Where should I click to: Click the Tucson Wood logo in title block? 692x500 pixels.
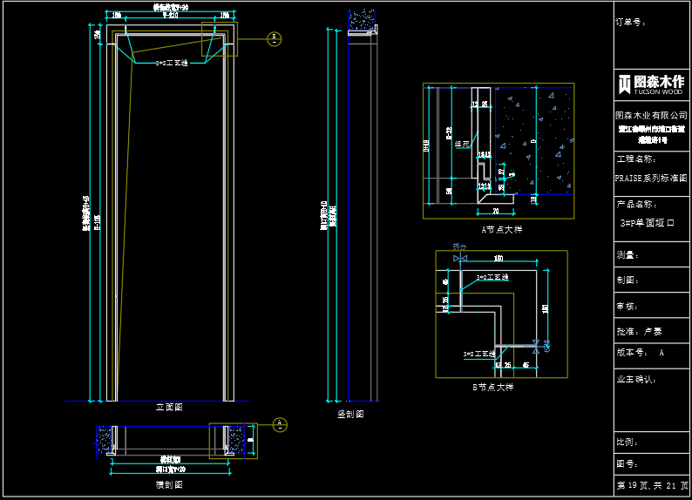click(651, 84)
